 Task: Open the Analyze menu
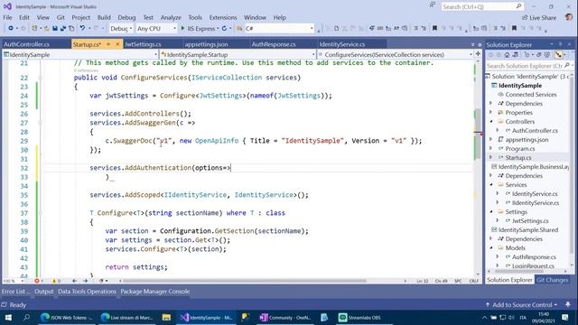(x=171, y=17)
